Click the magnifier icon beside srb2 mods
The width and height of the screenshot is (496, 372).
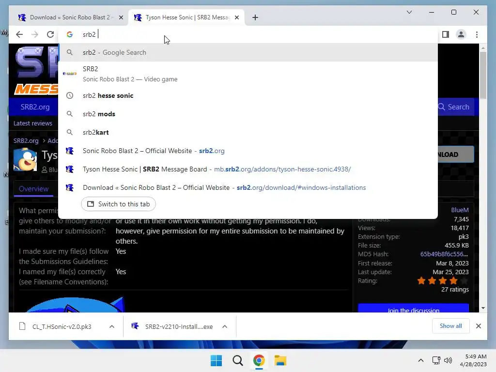pos(70,114)
